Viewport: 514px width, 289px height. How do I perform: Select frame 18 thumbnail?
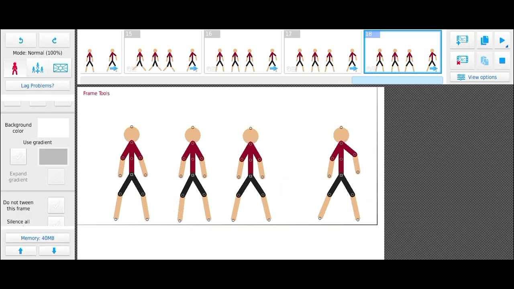click(402, 52)
